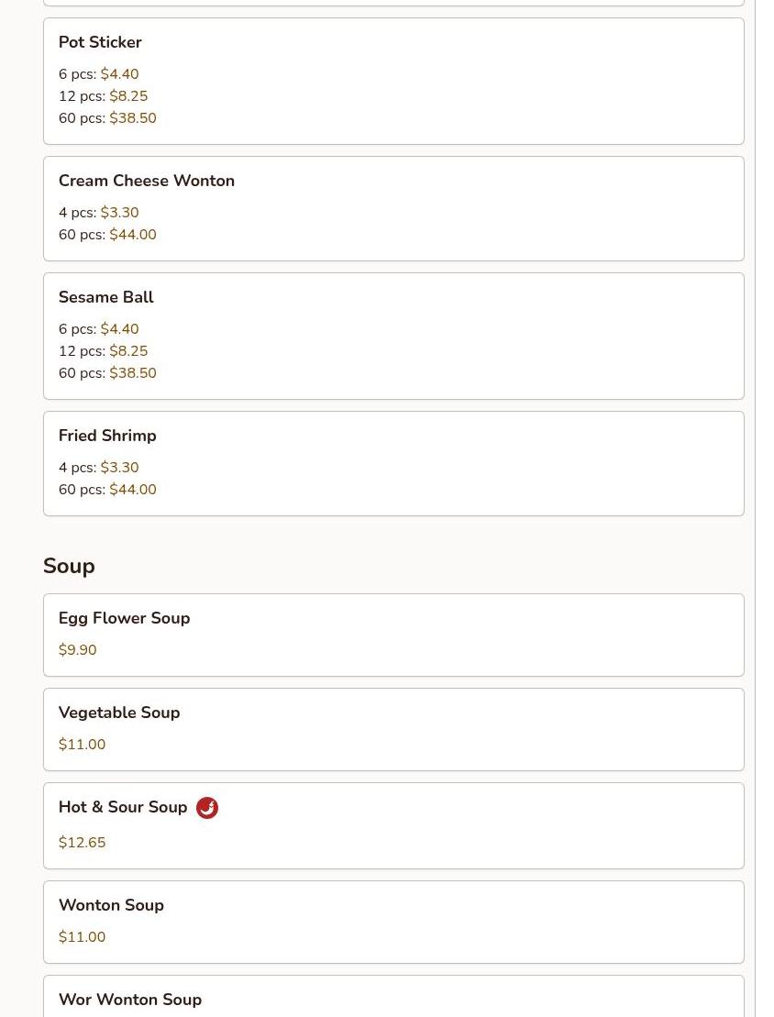Select the Cream Cheese Wonton item
Viewport: 774px width, 1017px height.
tap(393, 209)
